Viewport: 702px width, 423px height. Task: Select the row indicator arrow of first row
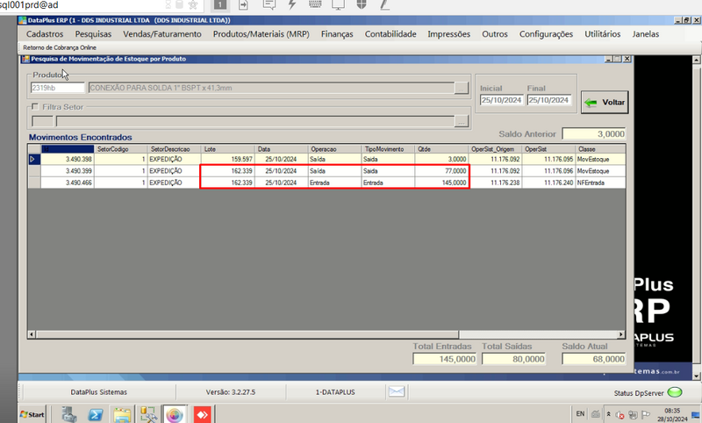[x=34, y=159]
